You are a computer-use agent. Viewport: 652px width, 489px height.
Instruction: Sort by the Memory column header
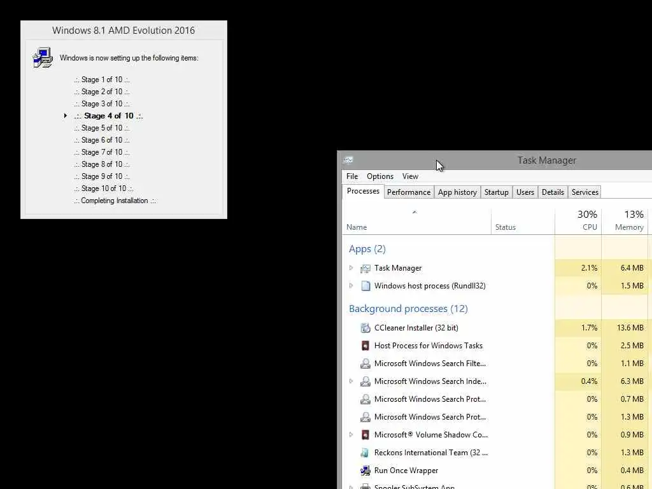pyautogui.click(x=625, y=221)
